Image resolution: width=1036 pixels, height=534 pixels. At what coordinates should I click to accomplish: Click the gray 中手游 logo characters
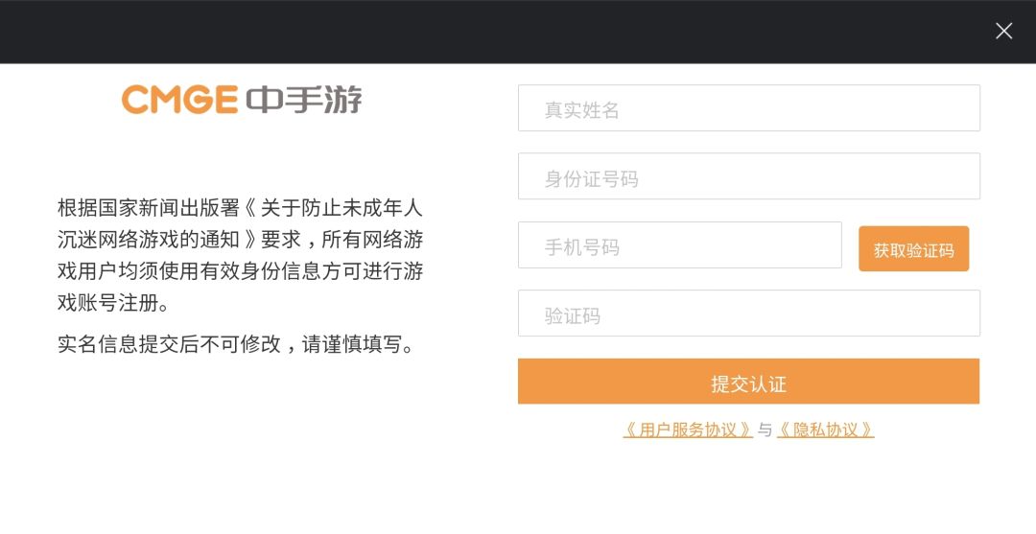click(304, 100)
